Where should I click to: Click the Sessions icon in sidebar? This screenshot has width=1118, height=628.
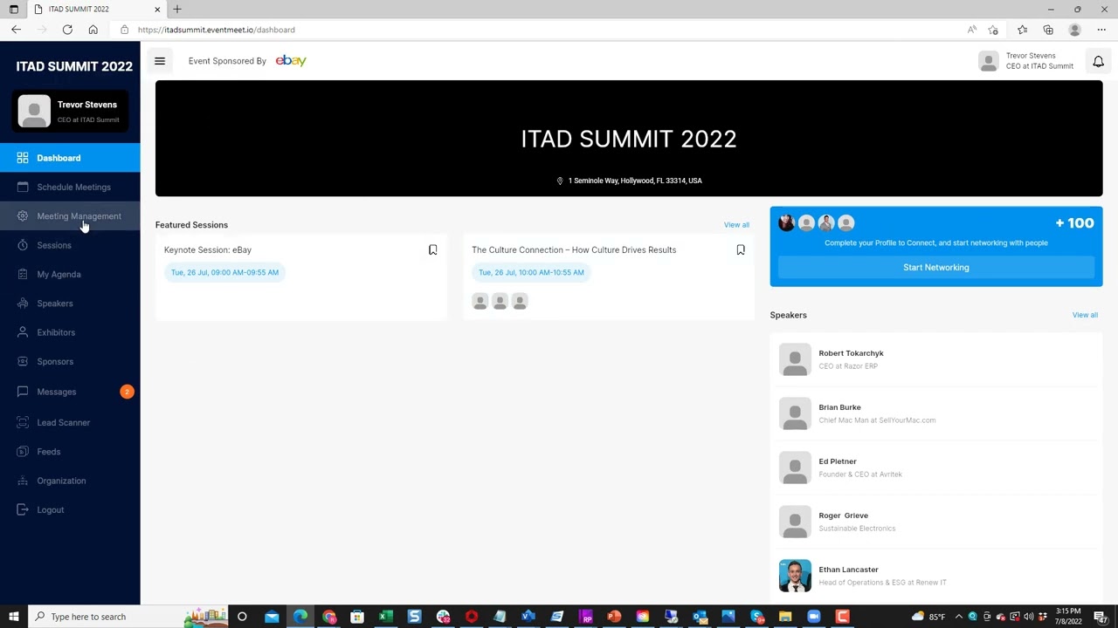23,245
